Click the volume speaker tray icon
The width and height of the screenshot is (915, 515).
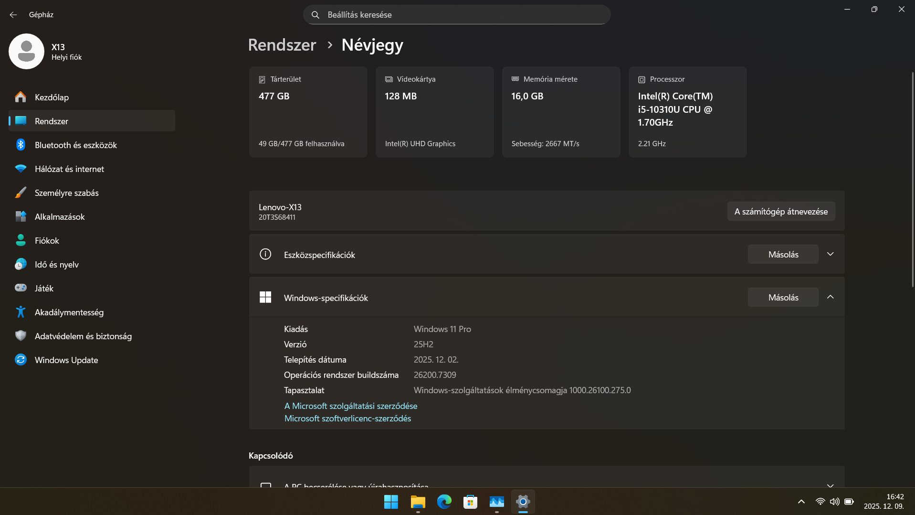click(x=834, y=502)
